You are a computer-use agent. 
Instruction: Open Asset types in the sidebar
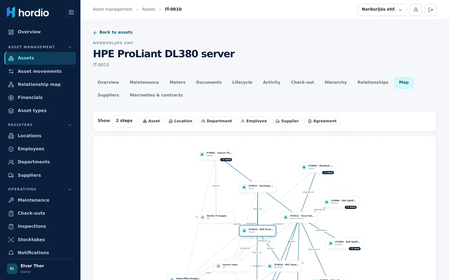pyautogui.click(x=40, y=111)
